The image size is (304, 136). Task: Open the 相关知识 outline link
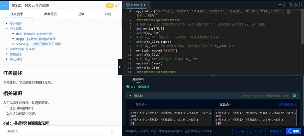[16, 29]
